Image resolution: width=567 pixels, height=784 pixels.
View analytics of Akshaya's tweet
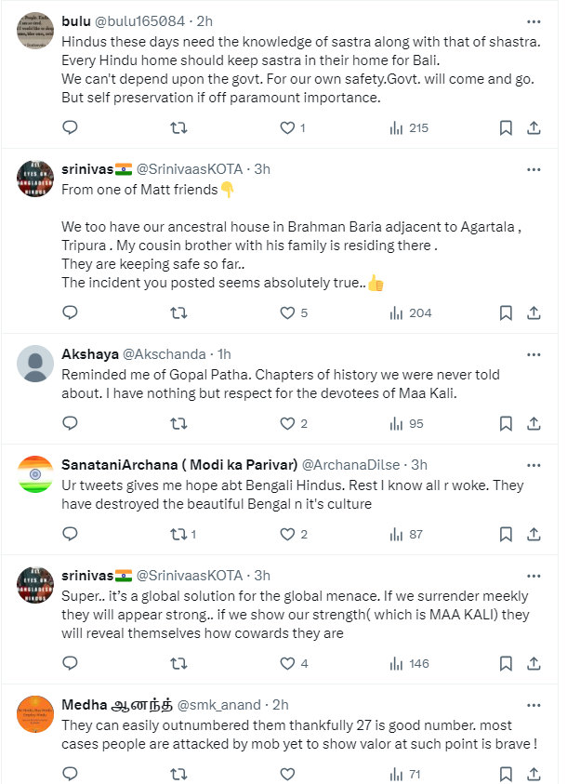tap(396, 423)
